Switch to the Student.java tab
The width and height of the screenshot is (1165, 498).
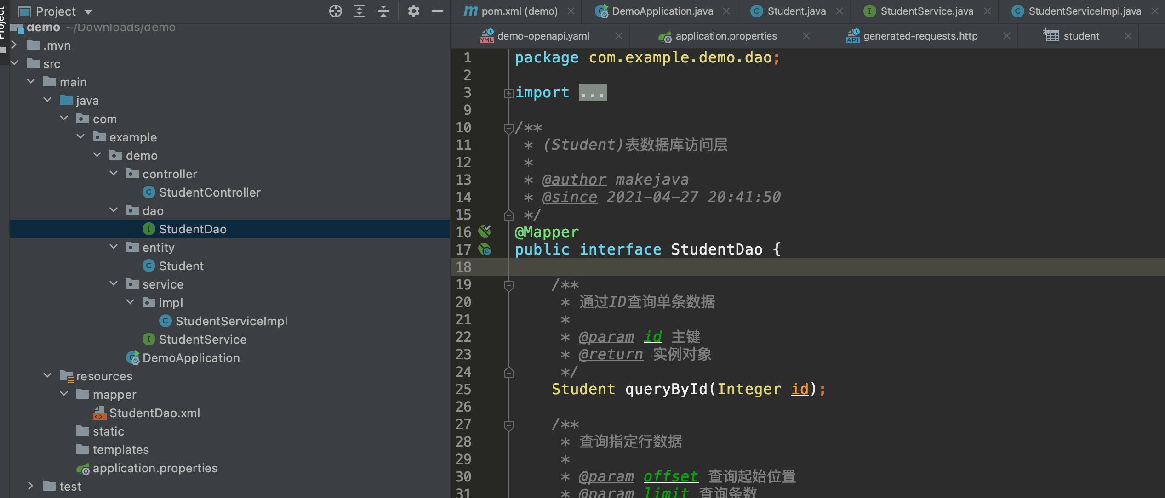(796, 11)
